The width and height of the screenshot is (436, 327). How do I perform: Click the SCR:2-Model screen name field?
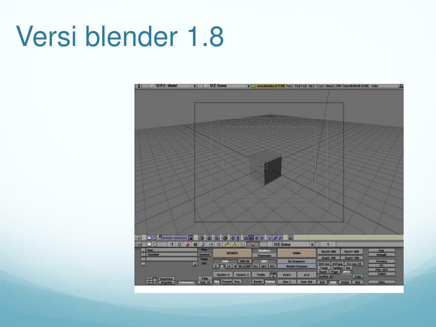click(x=174, y=86)
